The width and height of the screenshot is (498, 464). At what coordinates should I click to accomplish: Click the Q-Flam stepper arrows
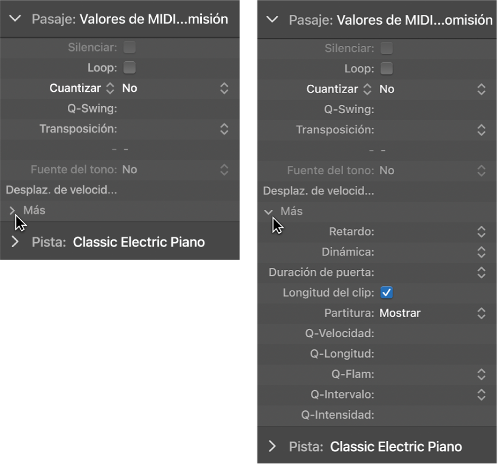pos(481,374)
